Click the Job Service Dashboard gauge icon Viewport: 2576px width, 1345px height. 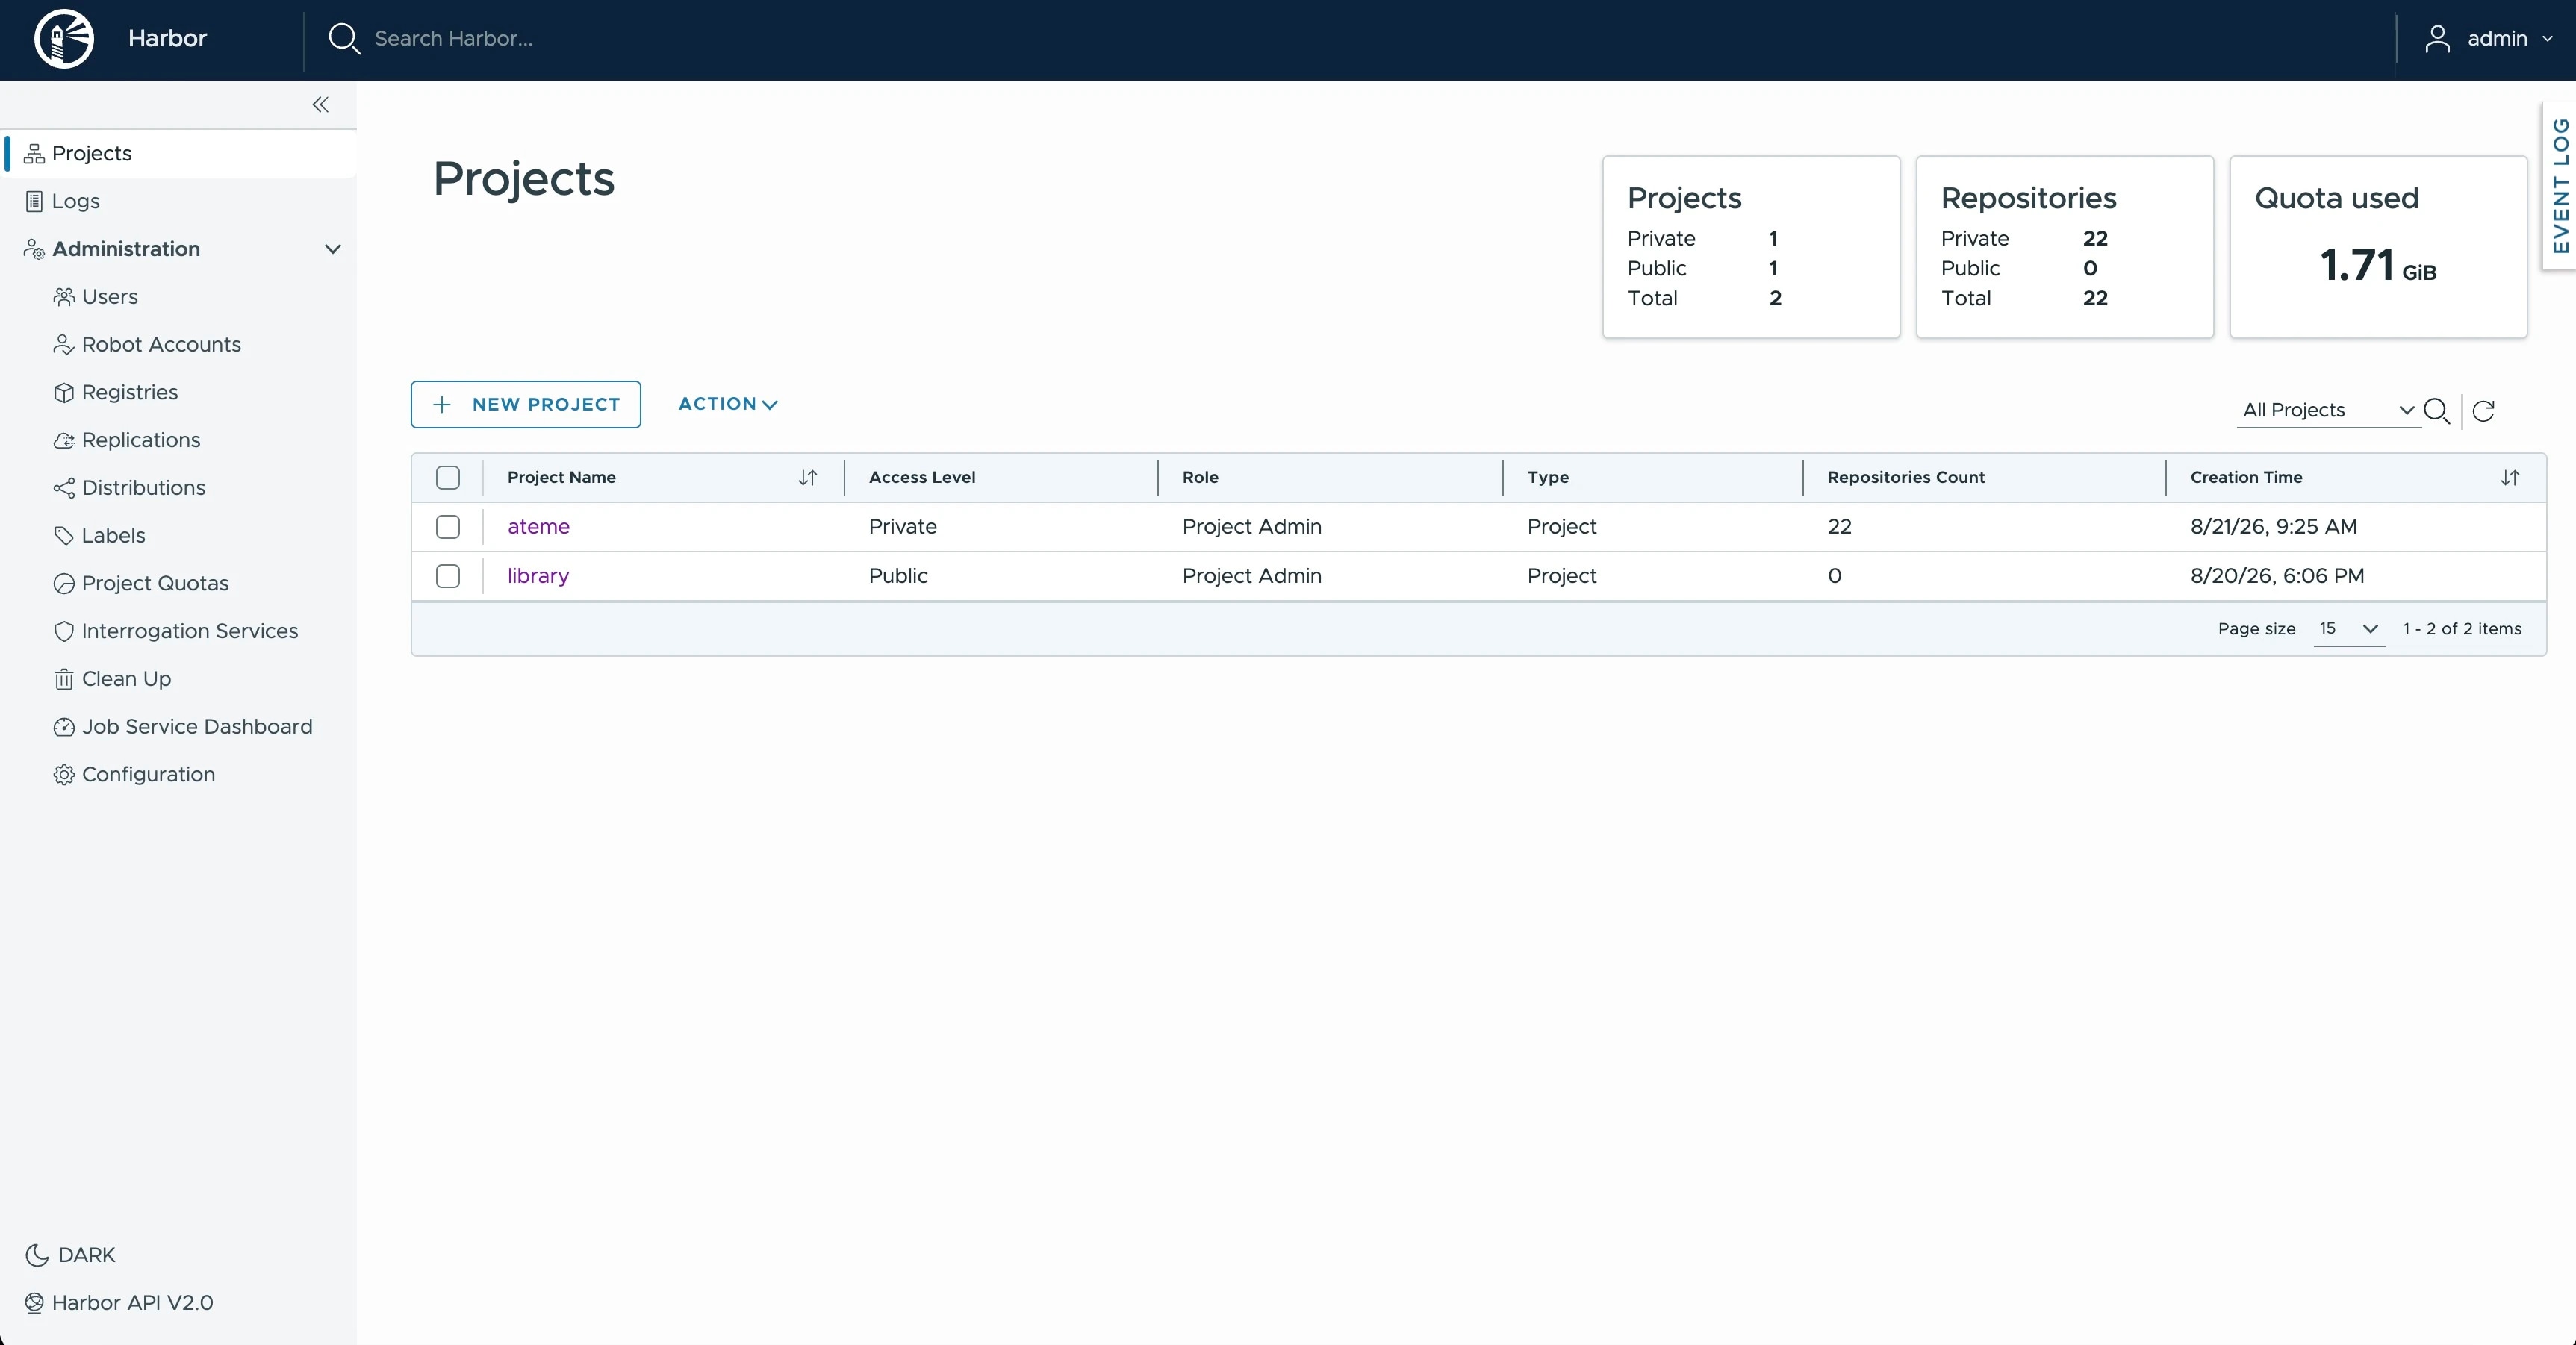tap(64, 727)
